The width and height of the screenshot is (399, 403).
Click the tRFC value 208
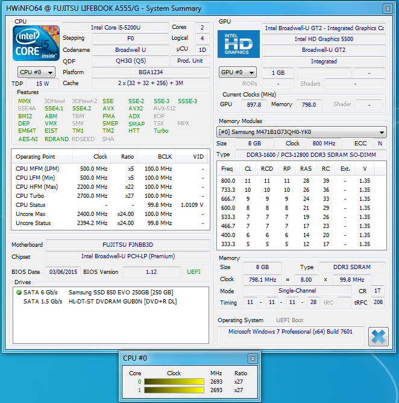(378, 302)
